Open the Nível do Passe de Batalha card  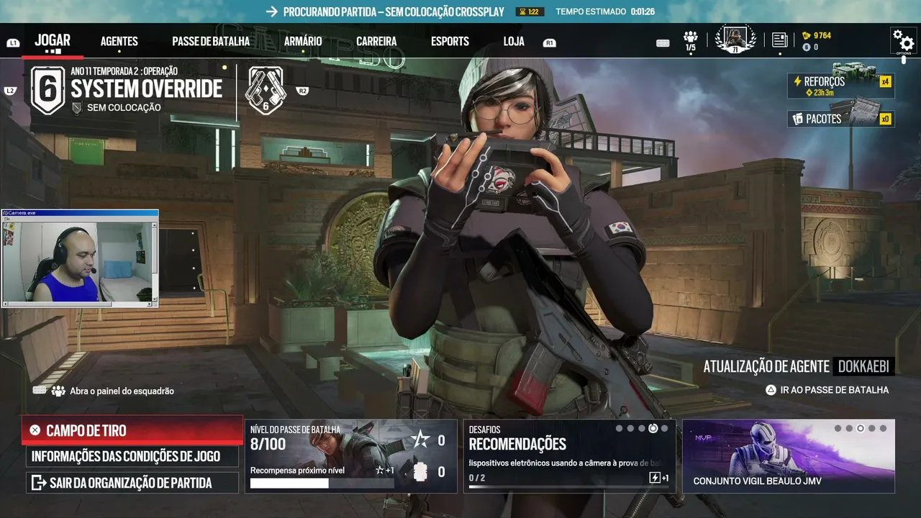click(x=351, y=456)
